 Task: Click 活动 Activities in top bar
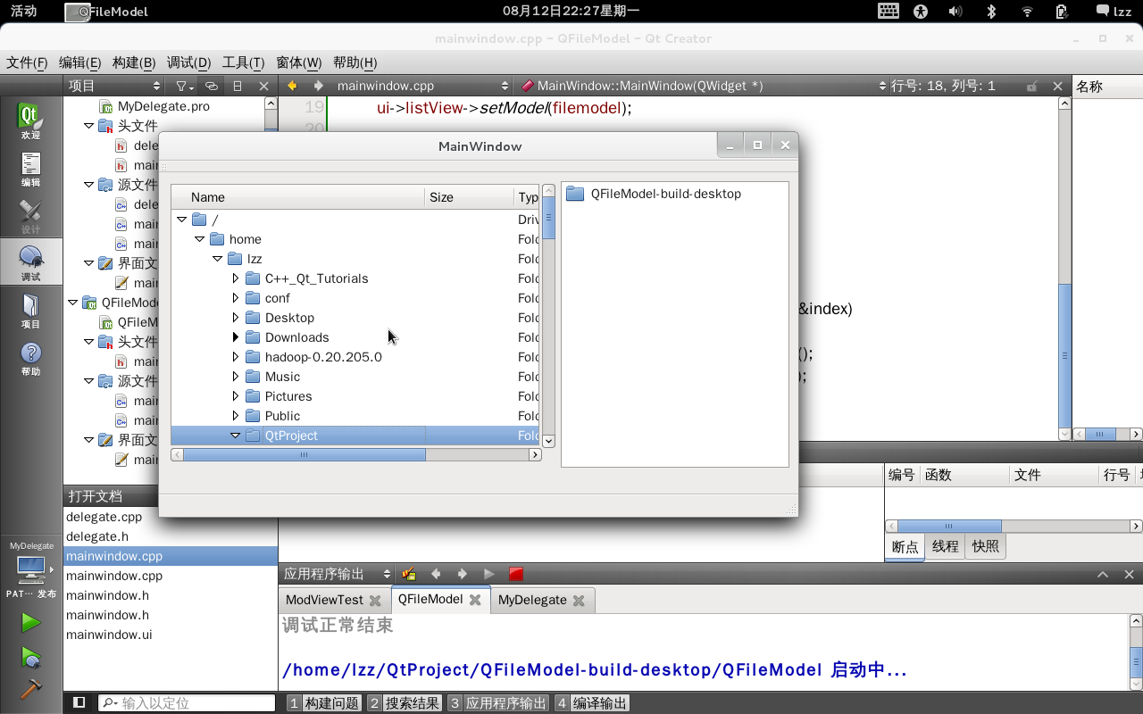tap(24, 12)
